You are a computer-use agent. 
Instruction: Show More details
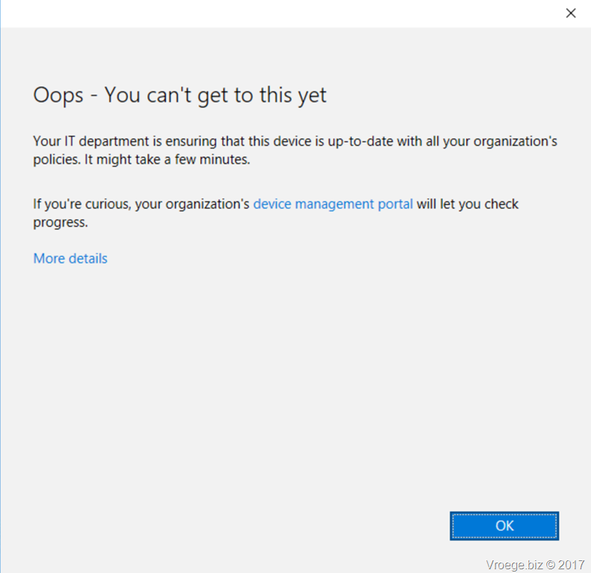click(x=70, y=259)
